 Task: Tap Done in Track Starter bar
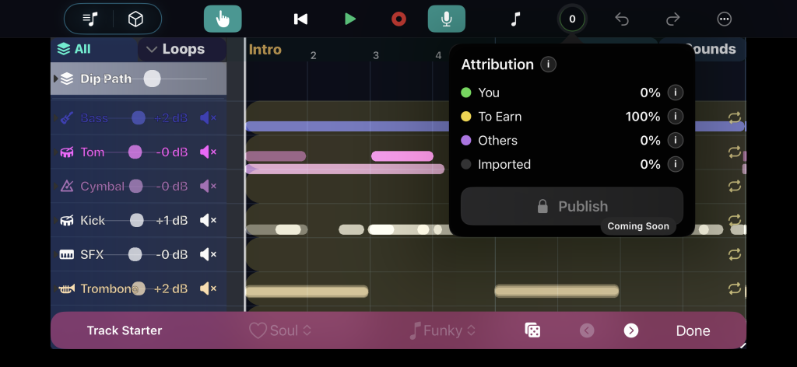point(693,330)
